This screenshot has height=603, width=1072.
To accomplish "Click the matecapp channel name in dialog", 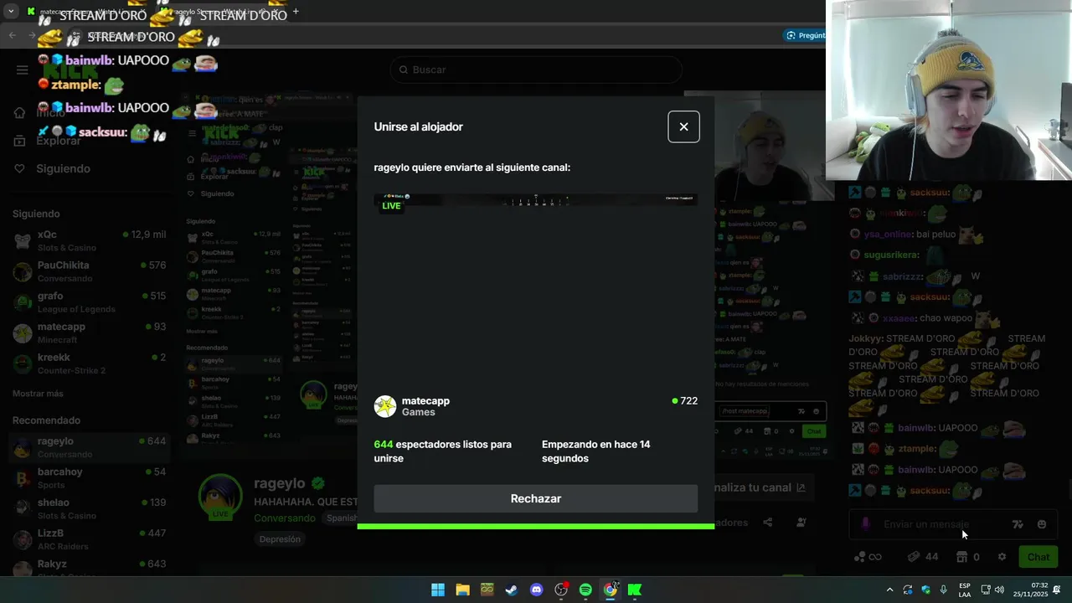I will point(425,400).
